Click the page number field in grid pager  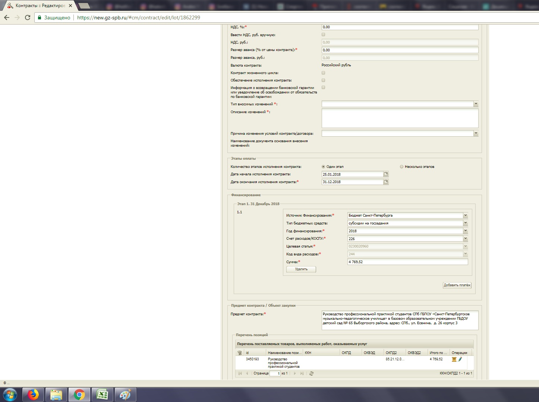point(275,373)
